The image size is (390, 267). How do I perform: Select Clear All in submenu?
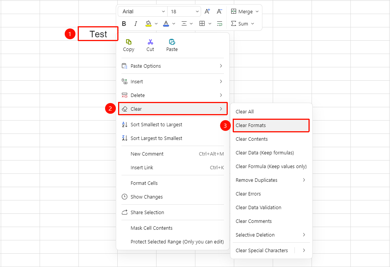click(x=271, y=111)
